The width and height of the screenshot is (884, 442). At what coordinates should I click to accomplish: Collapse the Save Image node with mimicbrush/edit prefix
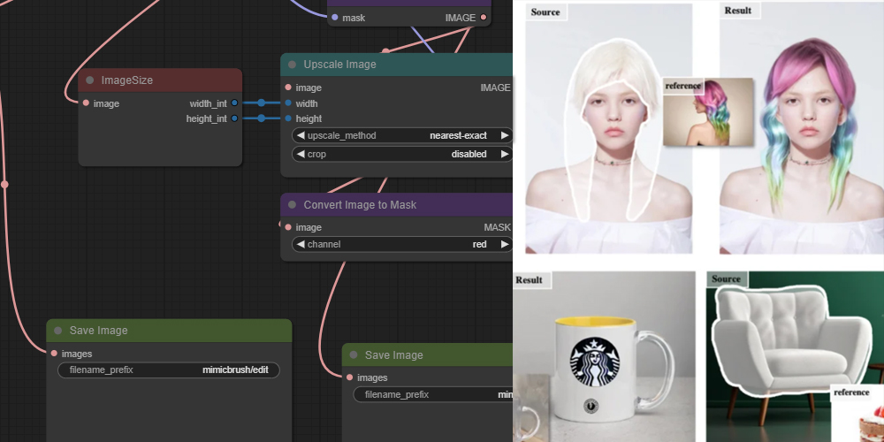(57, 331)
